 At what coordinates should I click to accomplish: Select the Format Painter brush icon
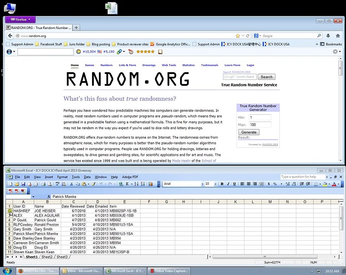click(93, 184)
